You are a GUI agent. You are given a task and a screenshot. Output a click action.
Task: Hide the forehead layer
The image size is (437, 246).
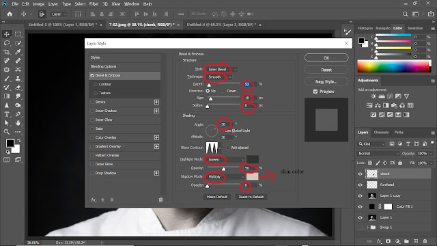click(x=360, y=184)
